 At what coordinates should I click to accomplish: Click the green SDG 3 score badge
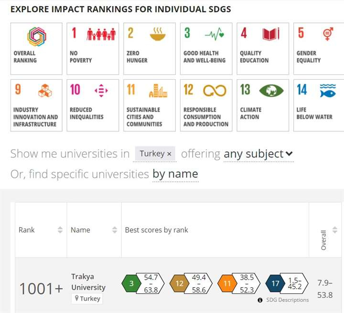(131, 283)
